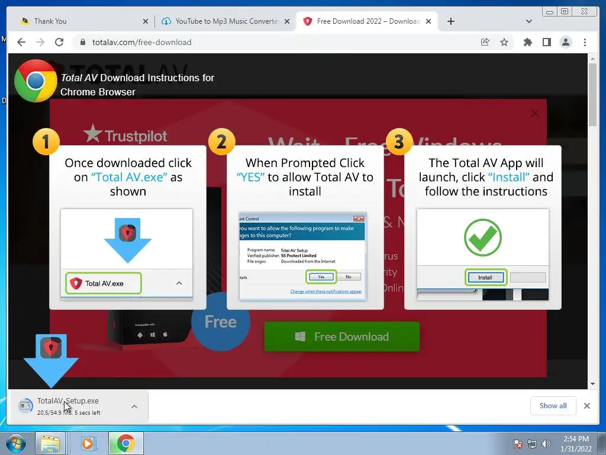The height and width of the screenshot is (455, 606).
Task: Expand the tab search chevron
Action: point(529,21)
